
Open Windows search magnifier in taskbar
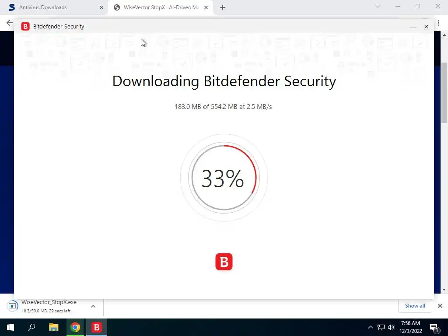31,327
